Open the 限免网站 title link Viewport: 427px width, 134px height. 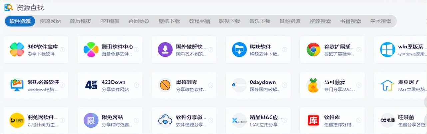point(112,117)
